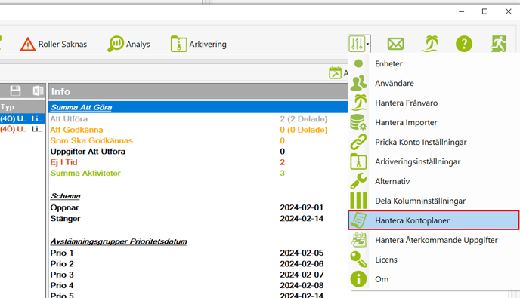Click the Summa Att Göra link

coord(82,107)
